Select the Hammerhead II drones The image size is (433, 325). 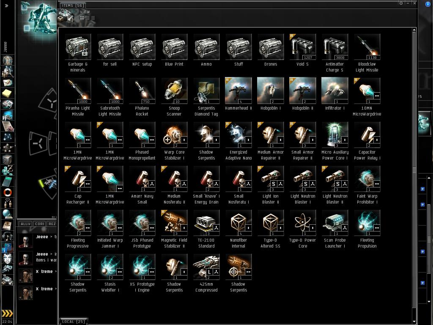238,94
